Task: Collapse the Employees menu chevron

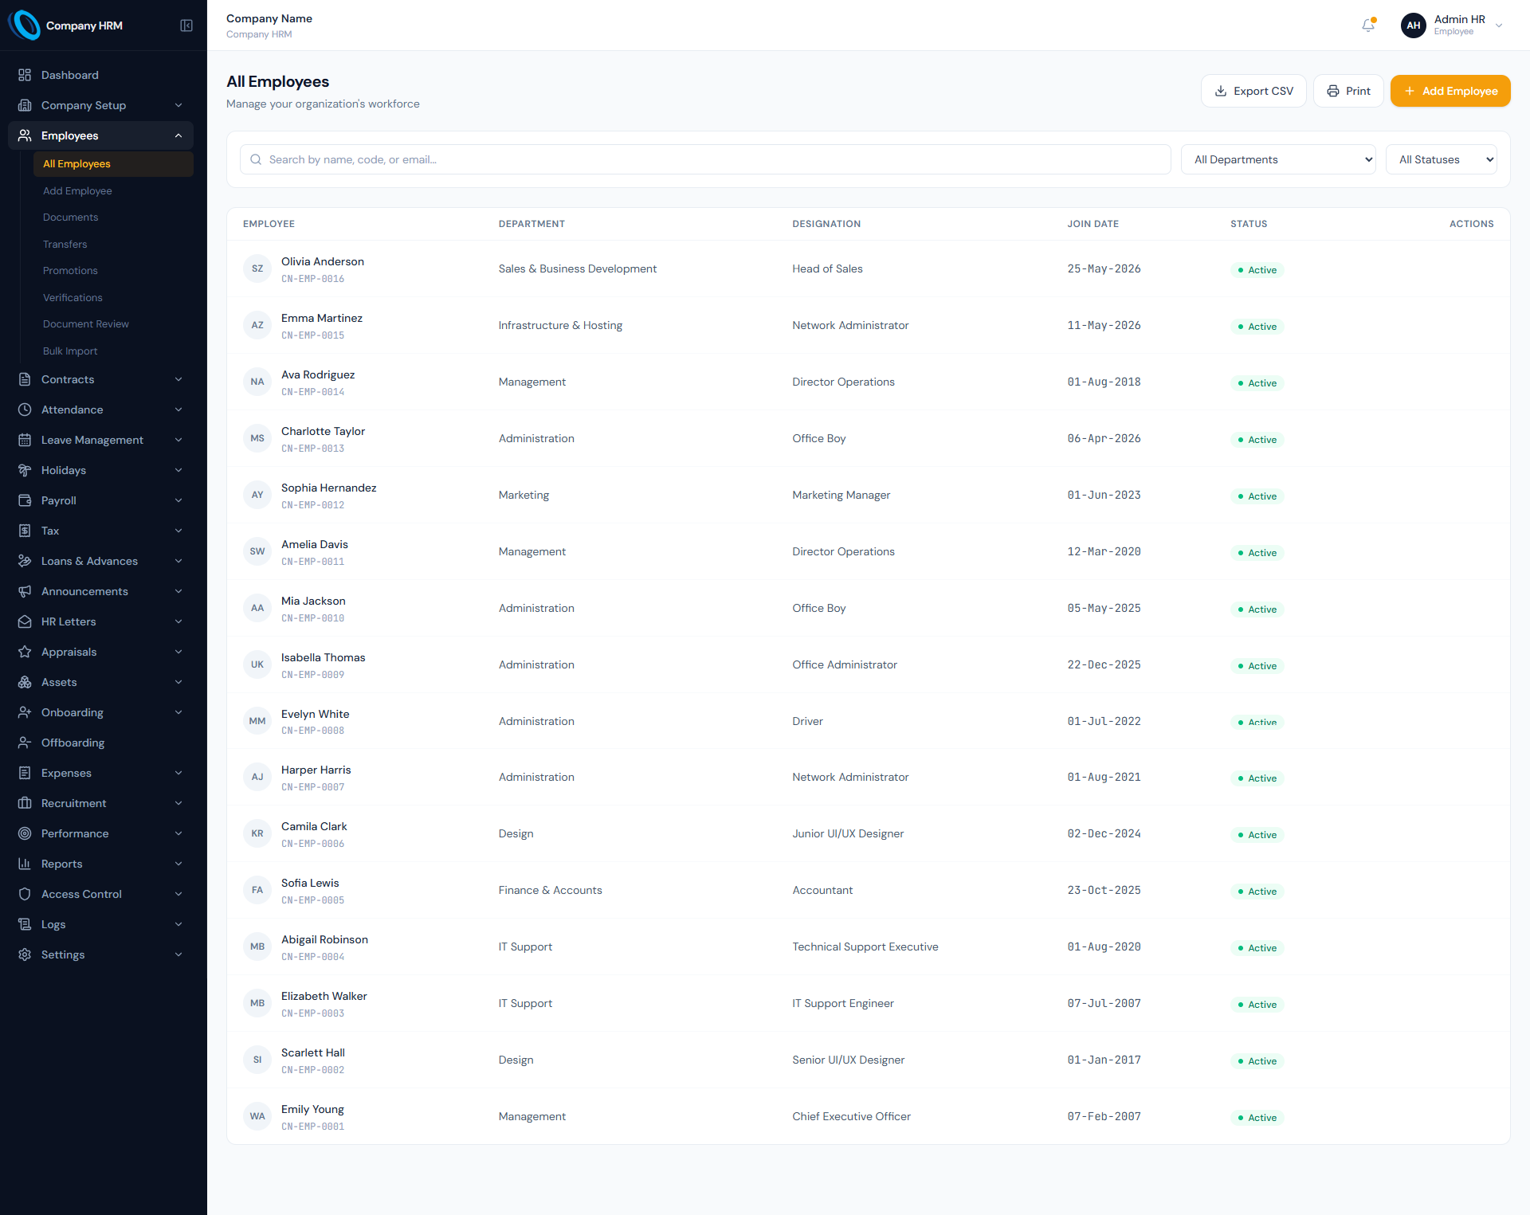Action: pos(178,135)
